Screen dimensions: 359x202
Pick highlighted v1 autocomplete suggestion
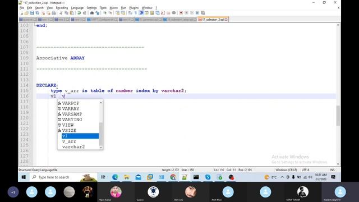point(80,136)
